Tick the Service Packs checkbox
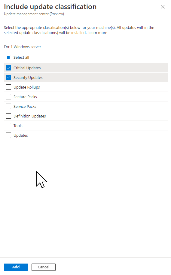171x275 pixels. 8,106
